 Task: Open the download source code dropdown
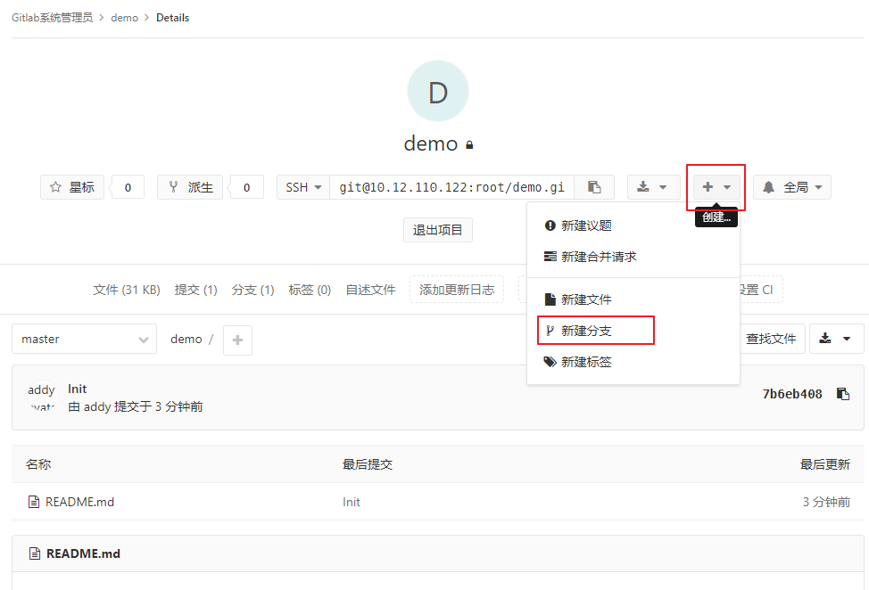pyautogui.click(x=653, y=187)
